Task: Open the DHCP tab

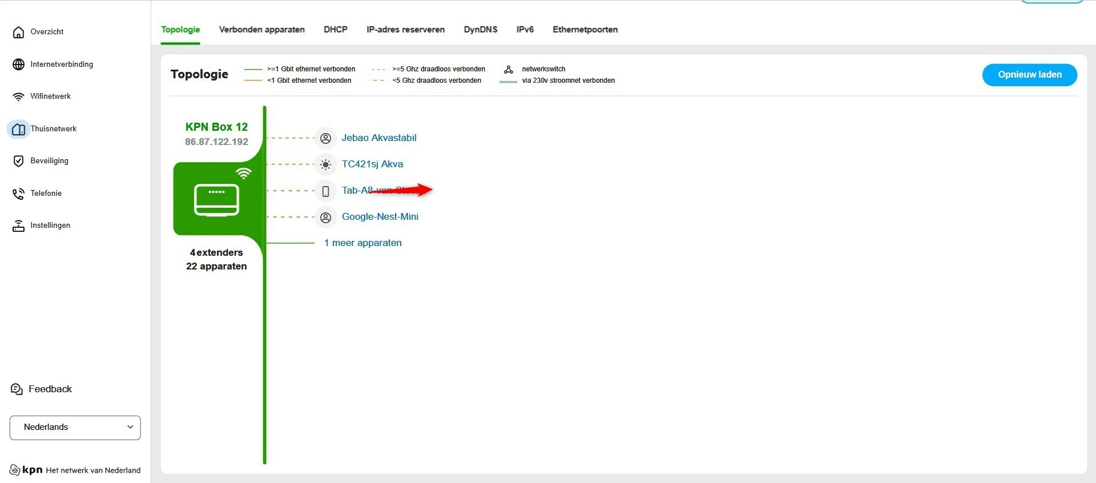Action: point(336,30)
